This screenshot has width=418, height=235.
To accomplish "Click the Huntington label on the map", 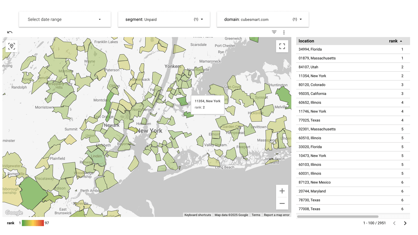I will click(278, 85).
